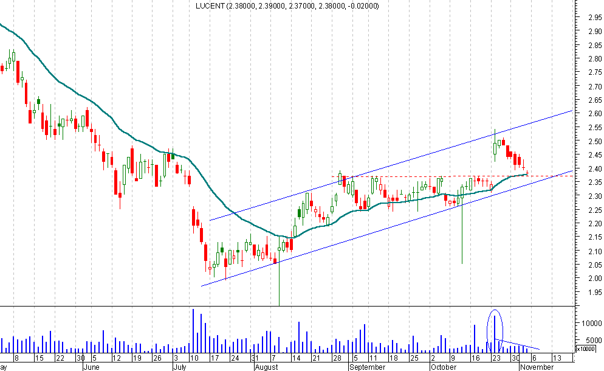604x371 pixels.
Task: Click the 2.50 price axis label
Action: pos(595,141)
